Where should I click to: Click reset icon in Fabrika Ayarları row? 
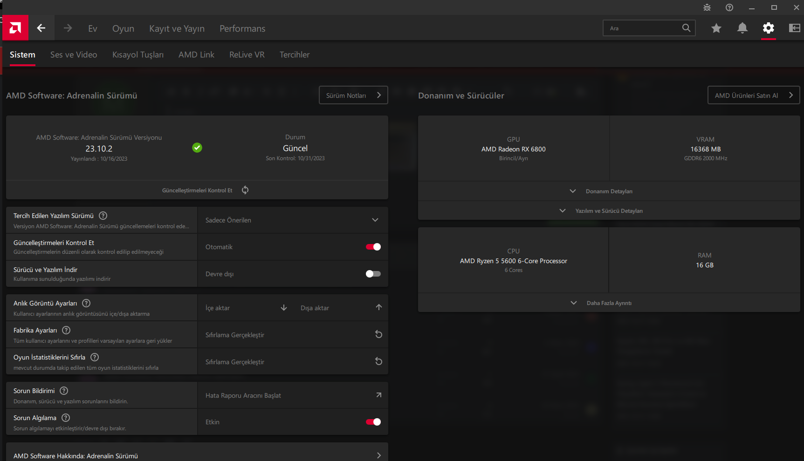tap(379, 334)
